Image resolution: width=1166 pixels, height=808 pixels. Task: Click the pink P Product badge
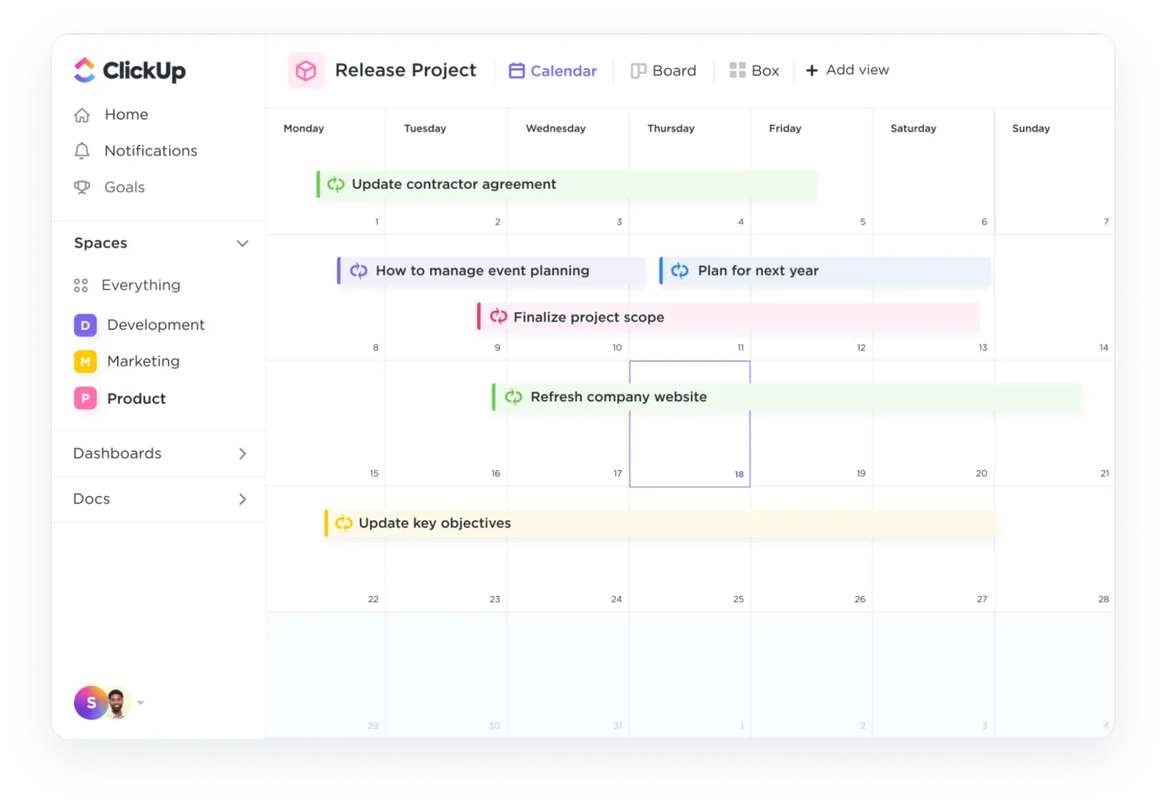[x=85, y=399]
